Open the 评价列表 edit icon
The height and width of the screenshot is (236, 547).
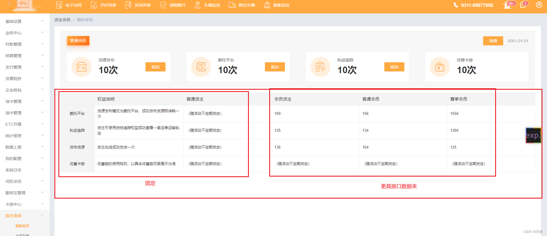pos(94,5)
